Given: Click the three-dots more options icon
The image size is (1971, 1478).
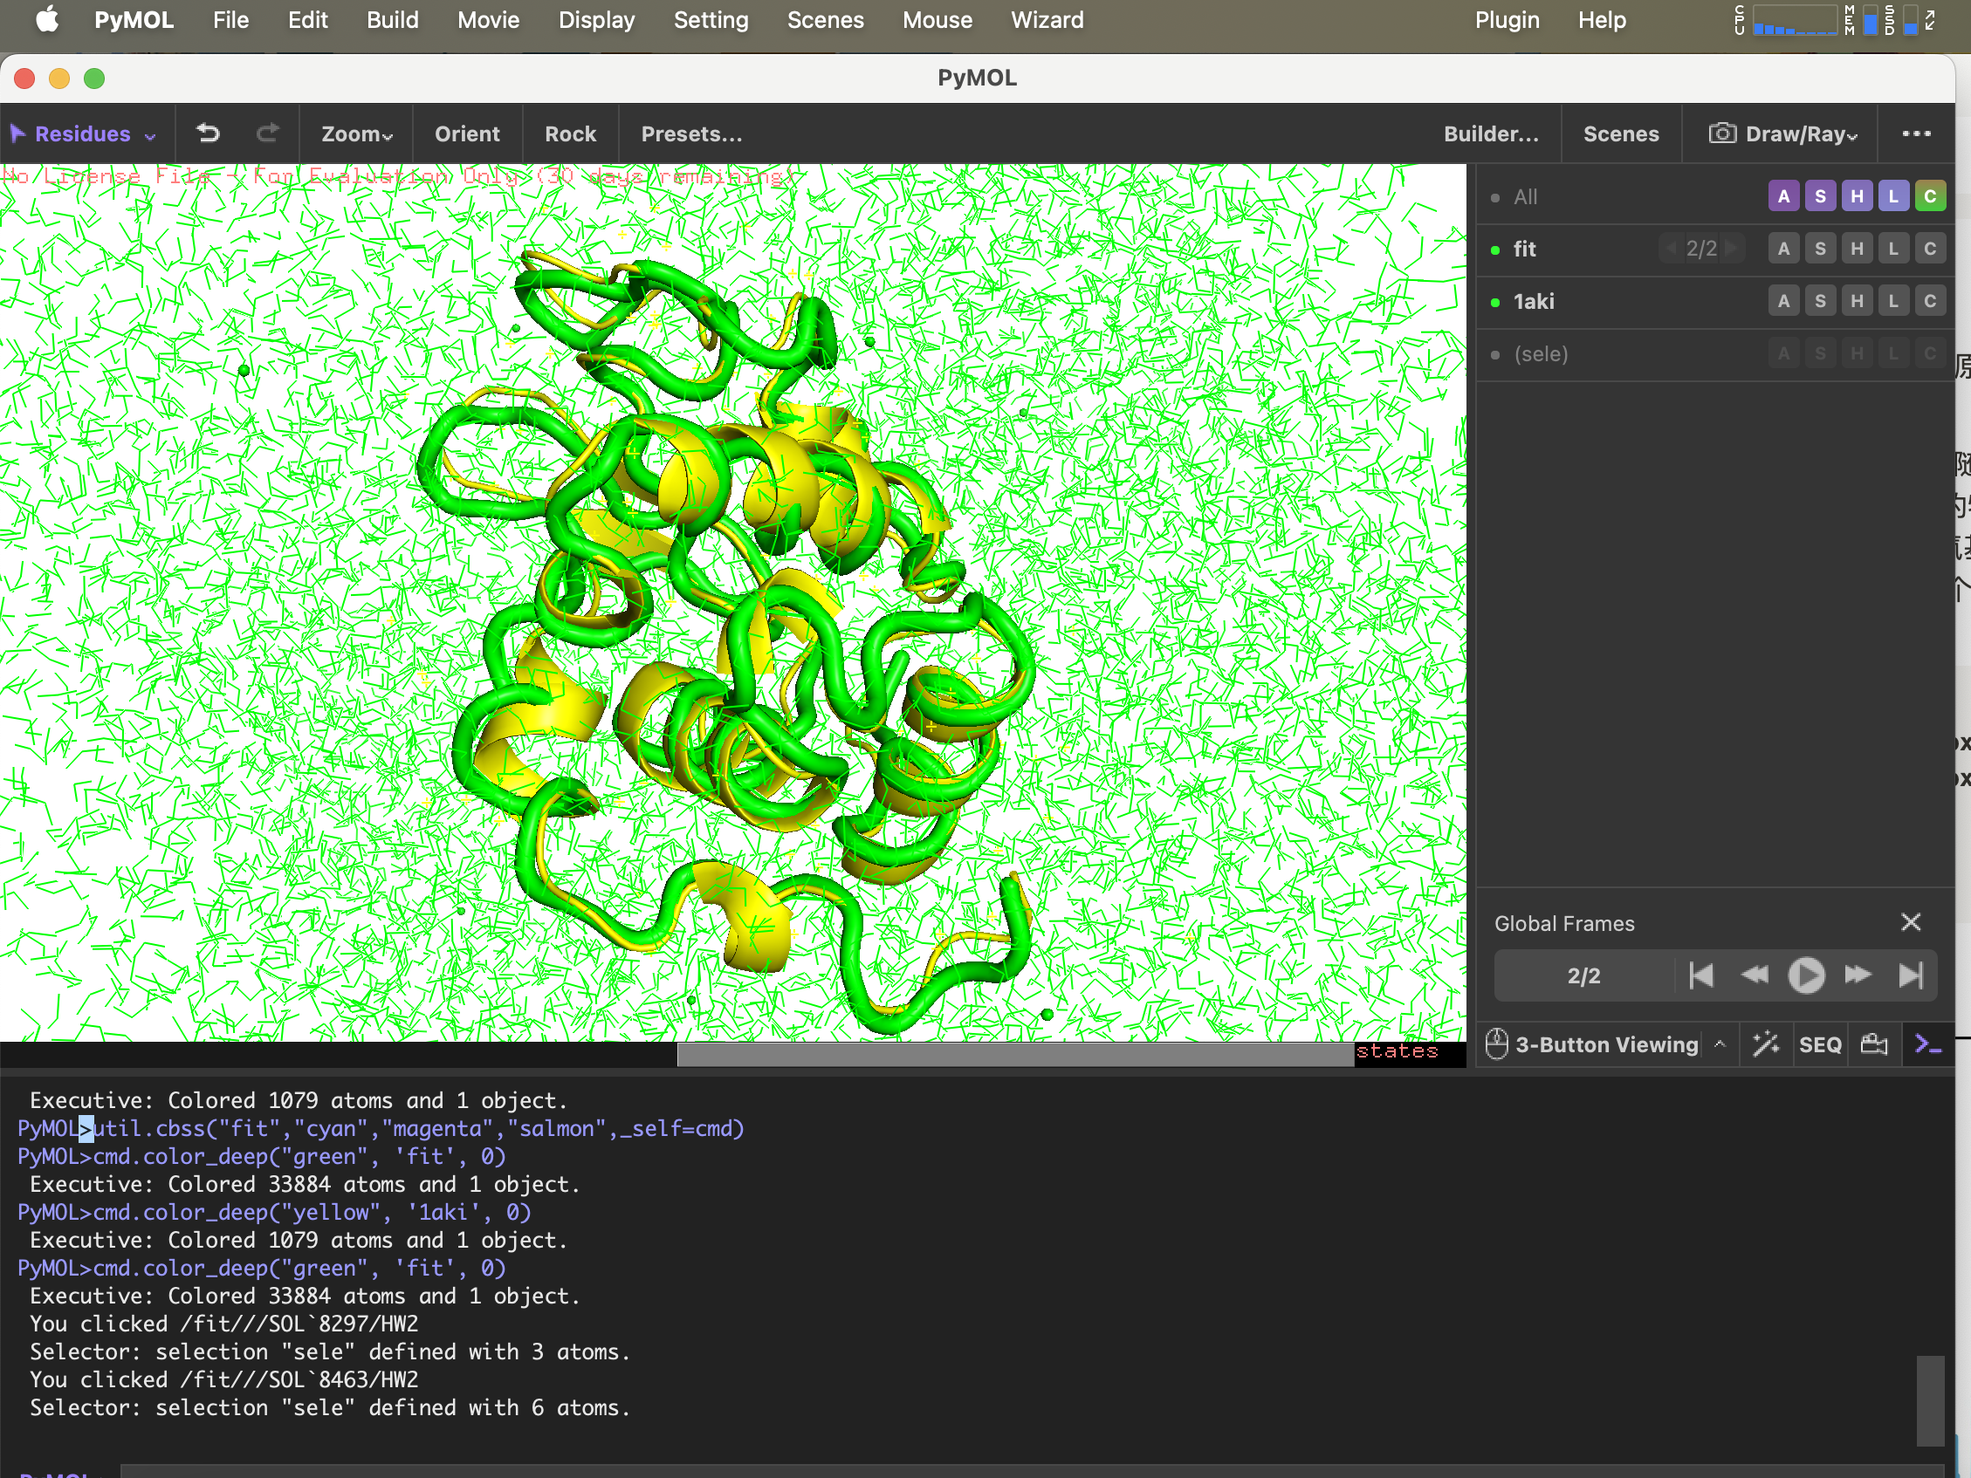Looking at the screenshot, I should tap(1916, 133).
